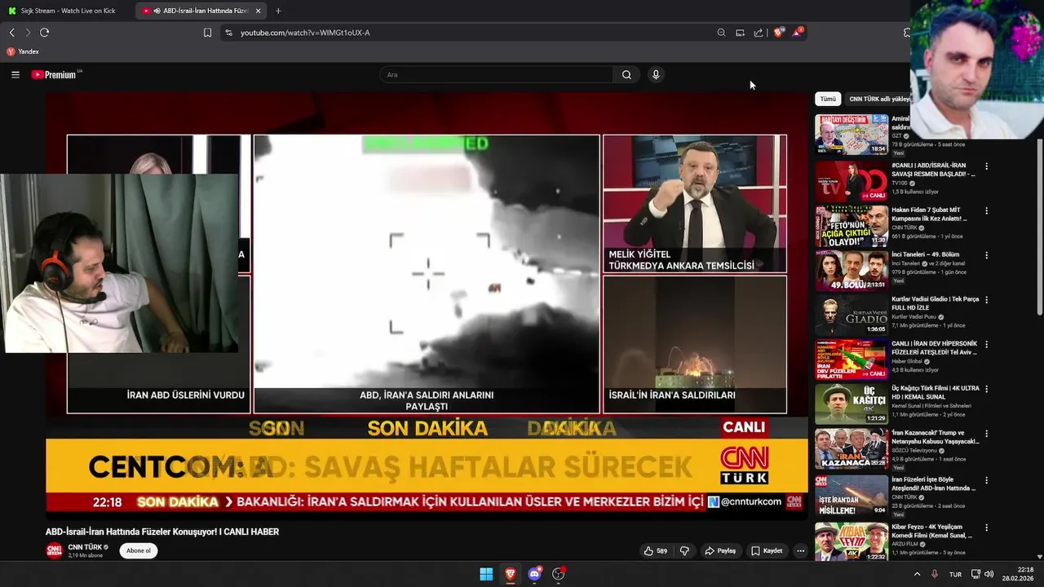This screenshot has width=1044, height=587.
Task: Open İnci Taneleri 49. Bölüm thumbnail
Action: pos(852,271)
